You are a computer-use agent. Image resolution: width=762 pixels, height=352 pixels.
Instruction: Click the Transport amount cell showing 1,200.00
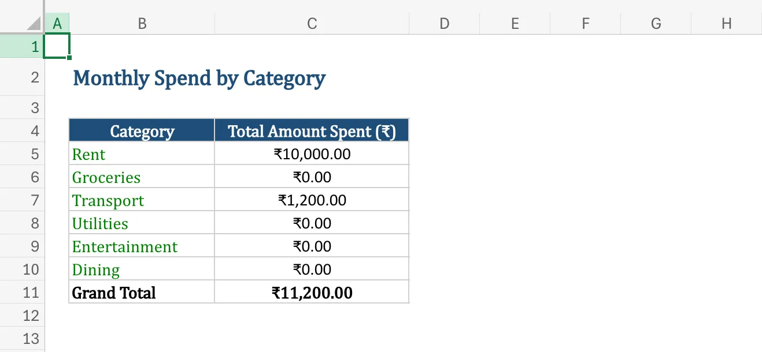312,200
